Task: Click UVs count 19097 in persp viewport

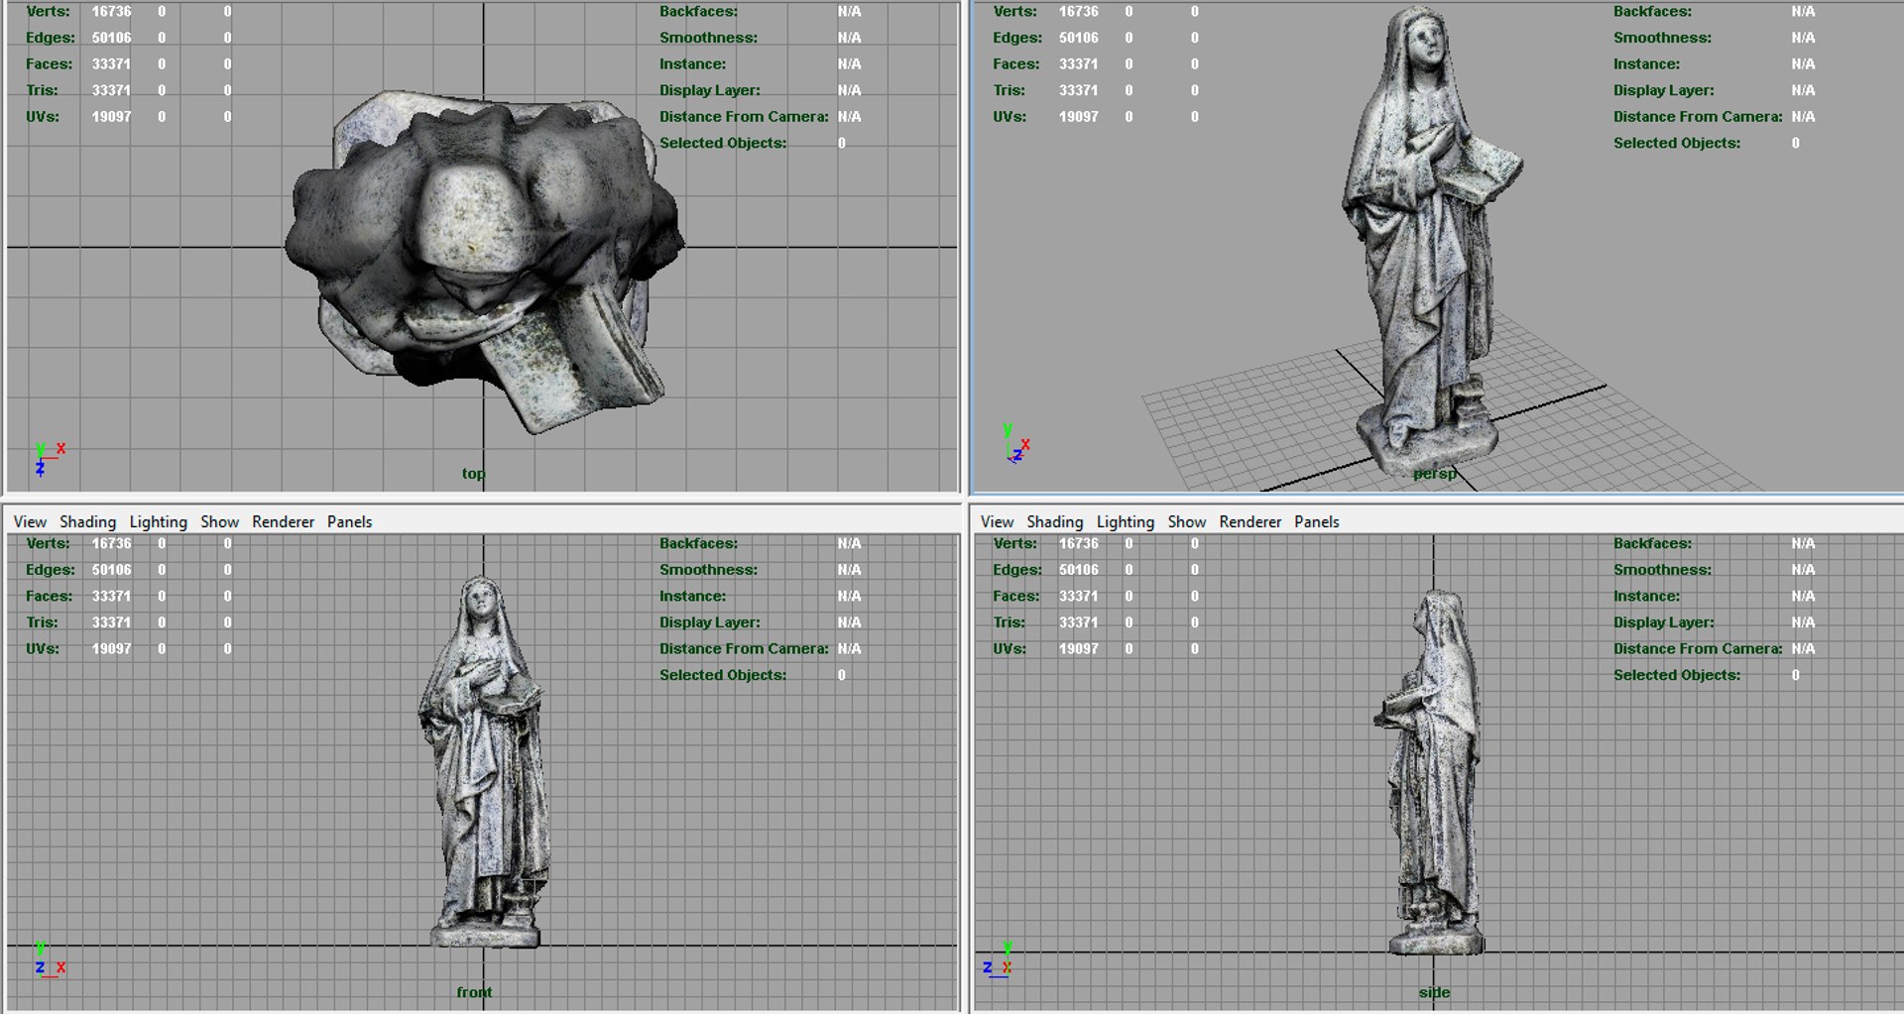Action: (x=1078, y=117)
